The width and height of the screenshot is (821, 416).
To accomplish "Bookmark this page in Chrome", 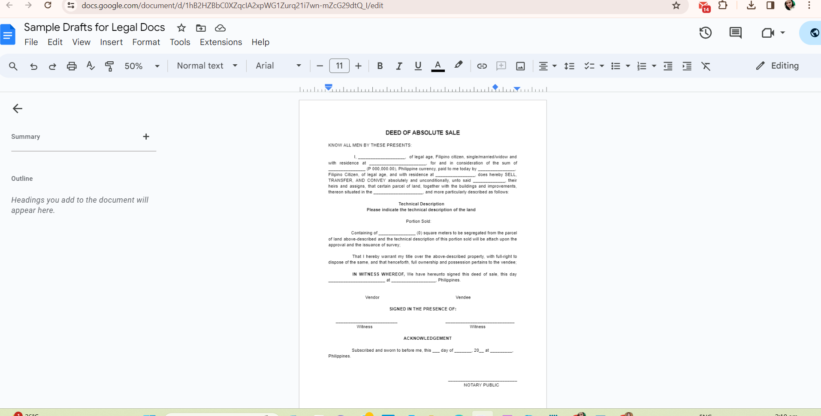I will [676, 6].
